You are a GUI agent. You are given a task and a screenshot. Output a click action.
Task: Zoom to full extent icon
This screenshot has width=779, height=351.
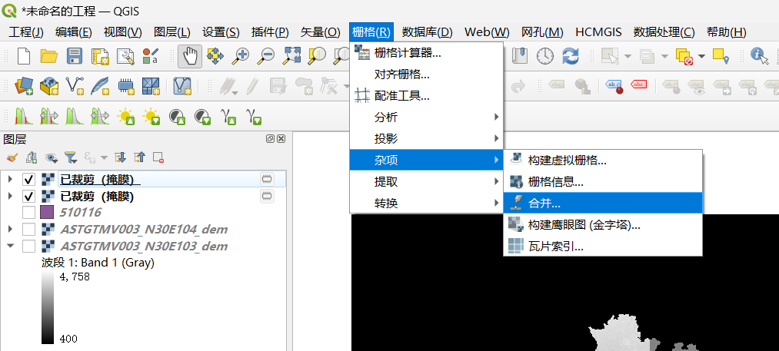tap(291, 56)
